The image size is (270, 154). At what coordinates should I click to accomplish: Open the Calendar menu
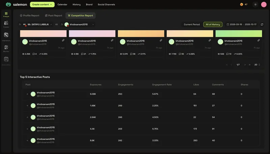(x=62, y=4)
